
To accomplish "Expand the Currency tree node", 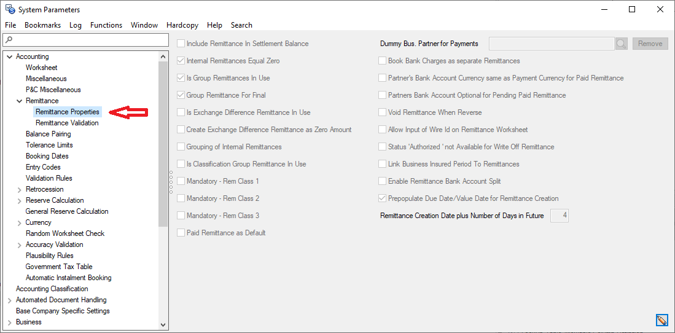I will (x=20, y=222).
